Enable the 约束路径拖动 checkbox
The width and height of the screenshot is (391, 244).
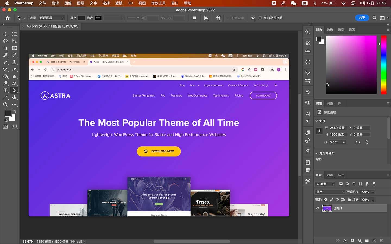260,18
